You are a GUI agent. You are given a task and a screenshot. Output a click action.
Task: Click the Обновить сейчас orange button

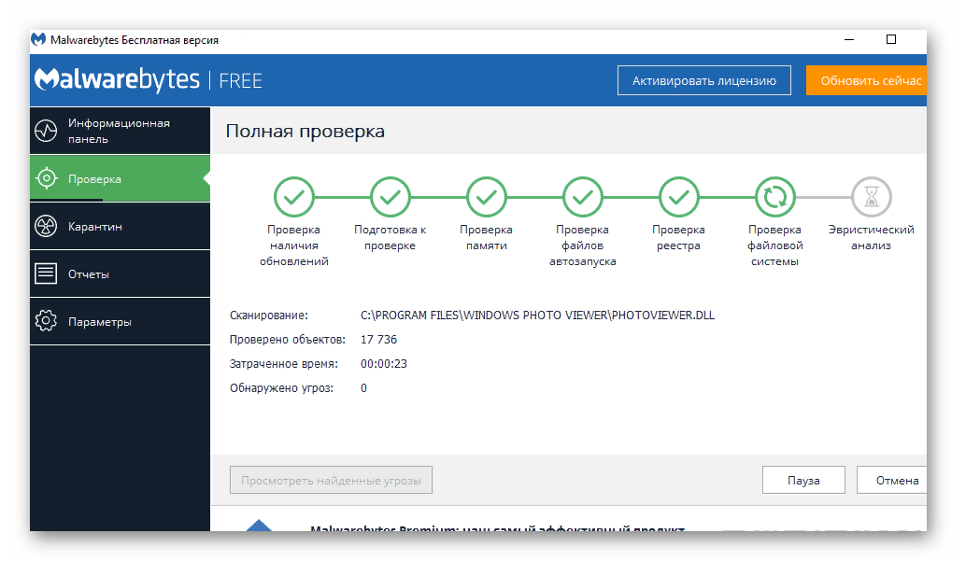[x=869, y=80]
